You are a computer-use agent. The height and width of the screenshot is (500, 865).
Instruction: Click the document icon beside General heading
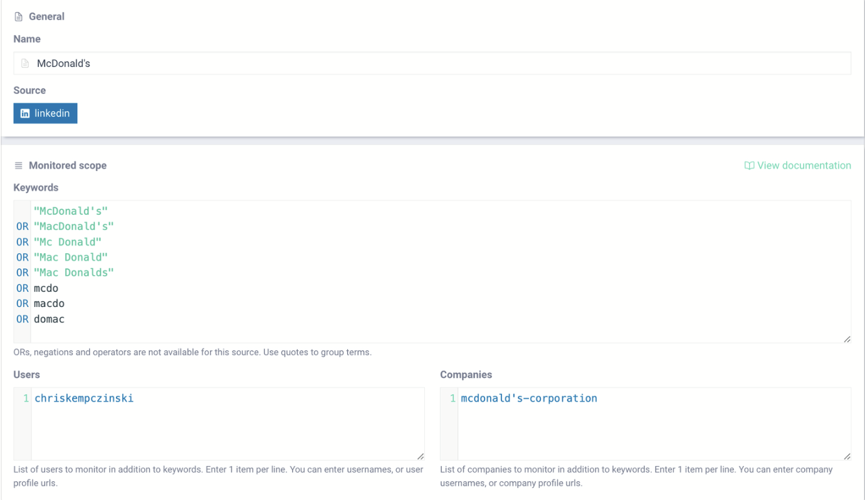click(18, 17)
